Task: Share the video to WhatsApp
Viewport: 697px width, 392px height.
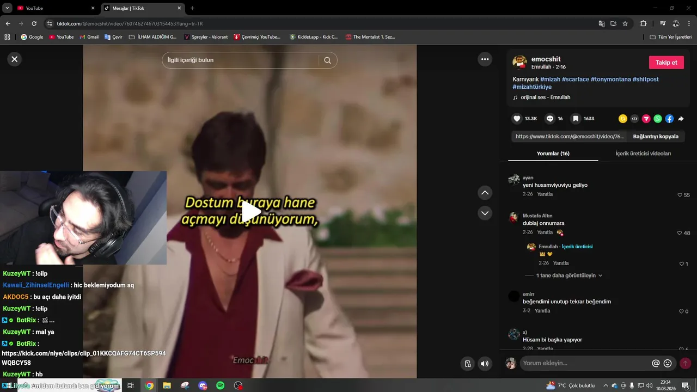Action: tap(658, 119)
